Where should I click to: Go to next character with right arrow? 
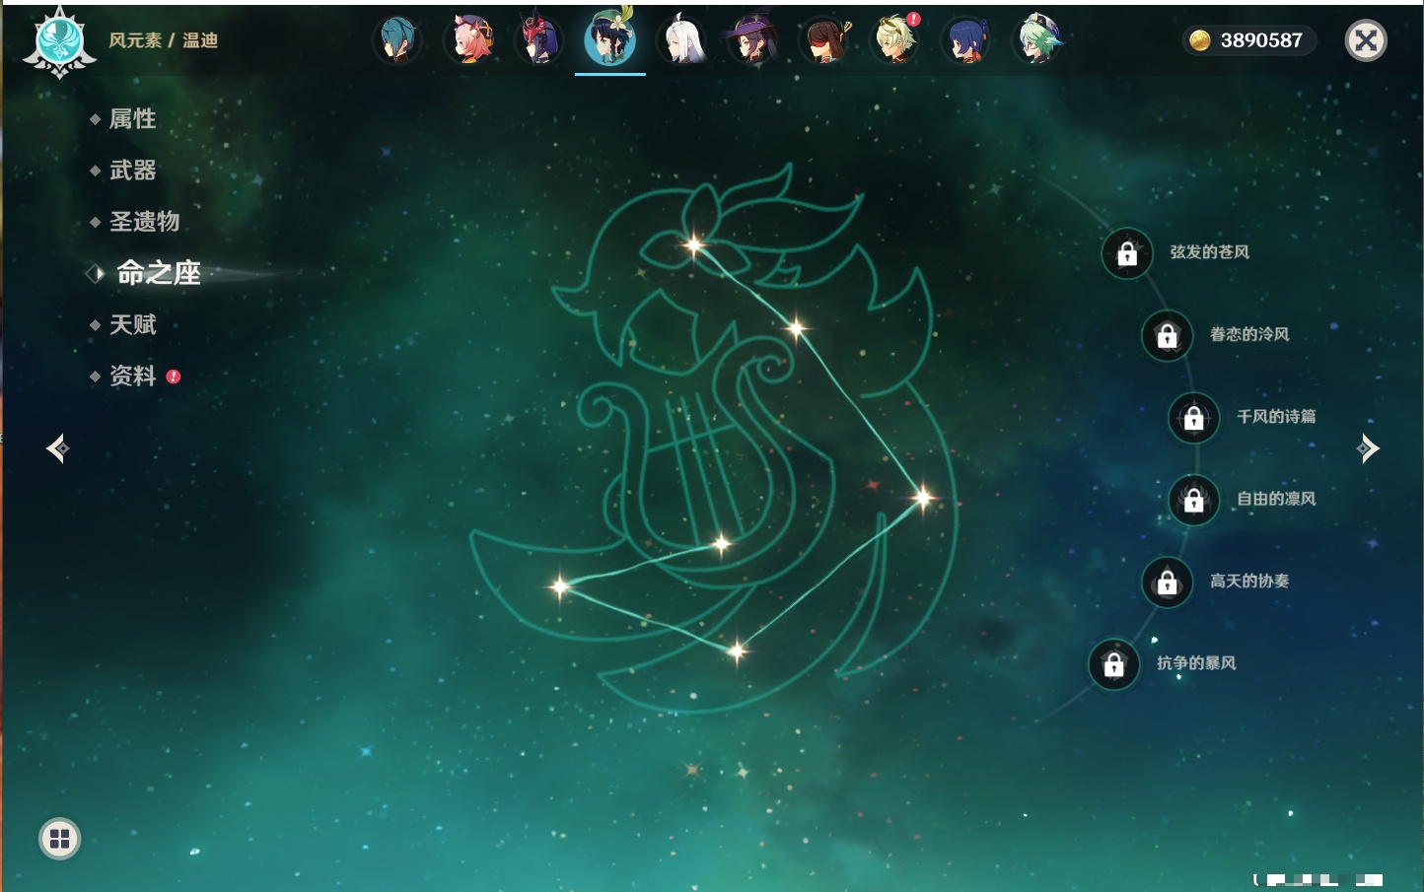click(1368, 448)
